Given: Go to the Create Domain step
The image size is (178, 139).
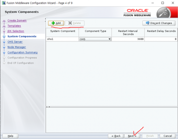Looking at the screenshot, I should point(17,21).
